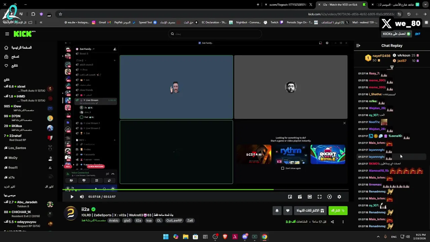This screenshot has height=242, width=430.
Task: Open mini player picture-in-picture icon
Action: 290,197
